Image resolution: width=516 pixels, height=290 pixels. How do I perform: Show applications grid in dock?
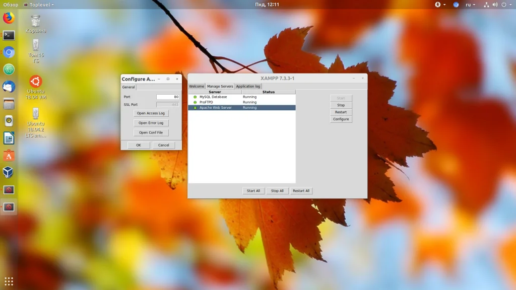click(x=9, y=281)
